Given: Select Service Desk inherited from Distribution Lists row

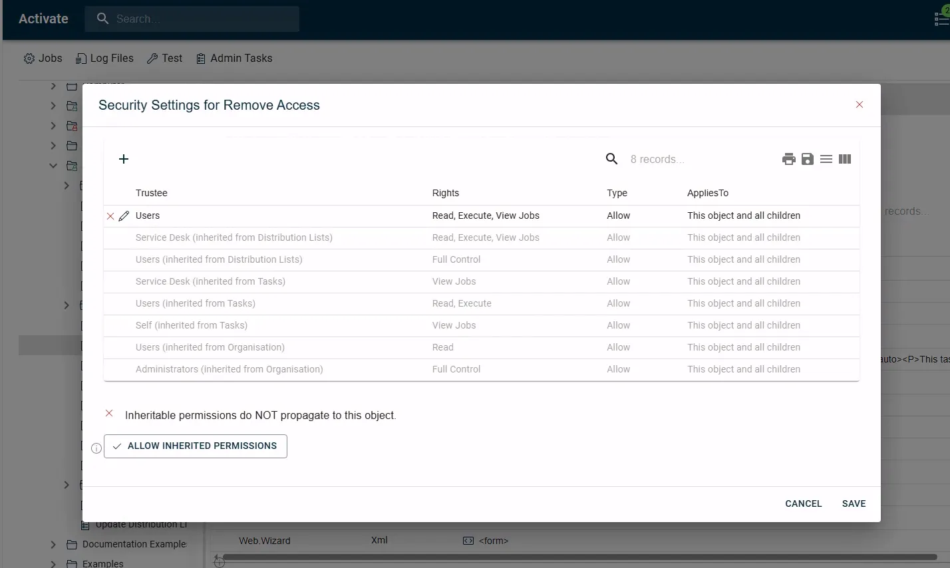Looking at the screenshot, I should (482, 238).
